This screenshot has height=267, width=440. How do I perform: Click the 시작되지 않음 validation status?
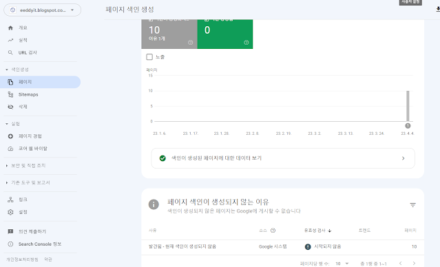point(327,246)
